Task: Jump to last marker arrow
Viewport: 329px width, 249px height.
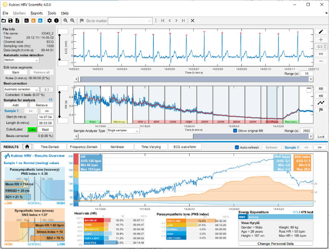Action: point(183,21)
